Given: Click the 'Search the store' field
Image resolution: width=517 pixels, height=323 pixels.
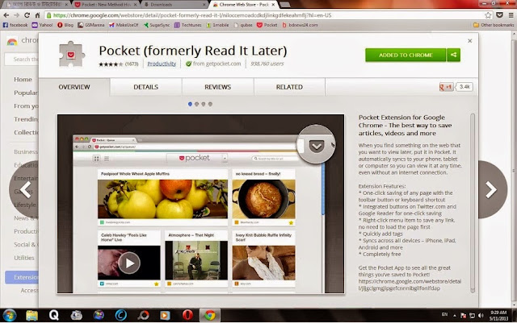Looking at the screenshot, I should [22, 60].
